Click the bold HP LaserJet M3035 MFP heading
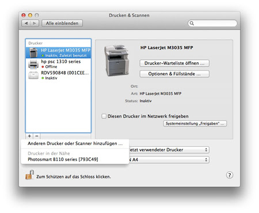Screen dimensions: 259x213 (167, 48)
